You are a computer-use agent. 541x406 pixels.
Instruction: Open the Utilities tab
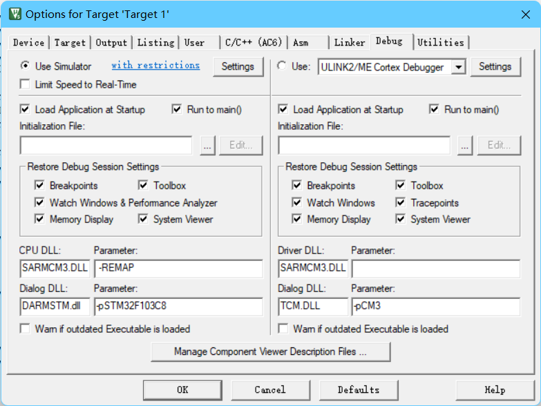click(x=441, y=43)
